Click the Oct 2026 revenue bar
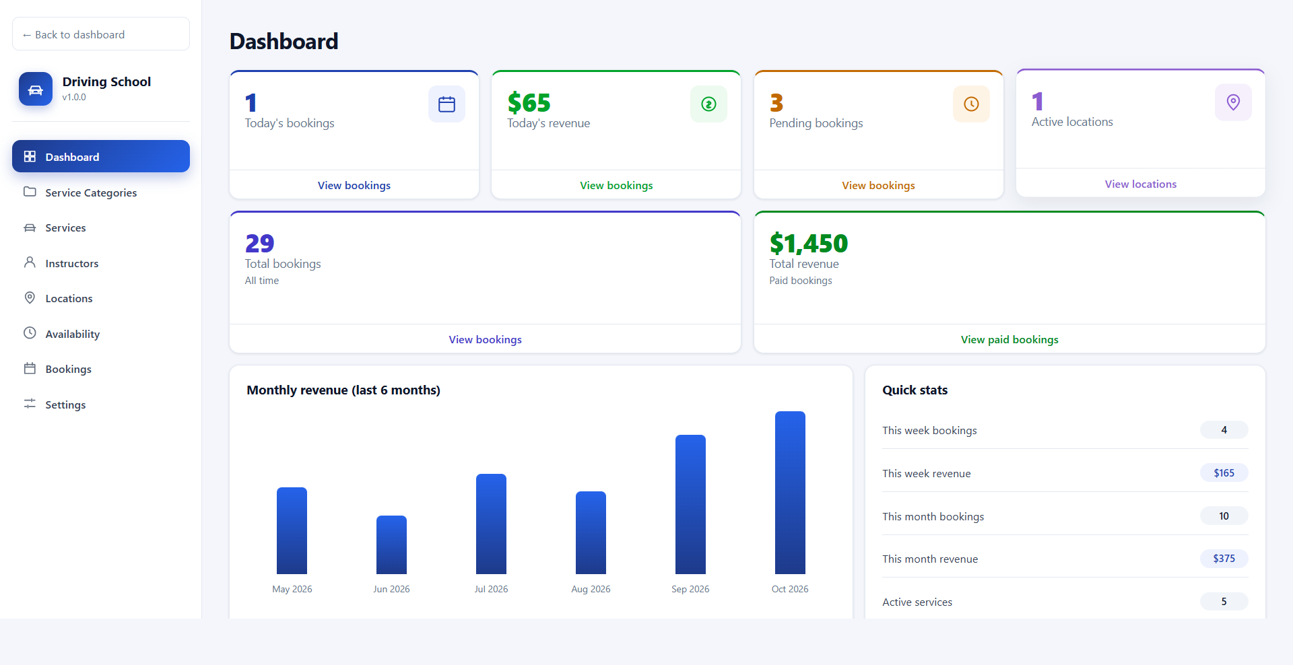 [790, 493]
